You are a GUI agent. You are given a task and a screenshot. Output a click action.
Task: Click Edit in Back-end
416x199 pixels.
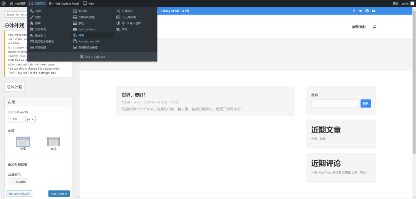(x=92, y=57)
